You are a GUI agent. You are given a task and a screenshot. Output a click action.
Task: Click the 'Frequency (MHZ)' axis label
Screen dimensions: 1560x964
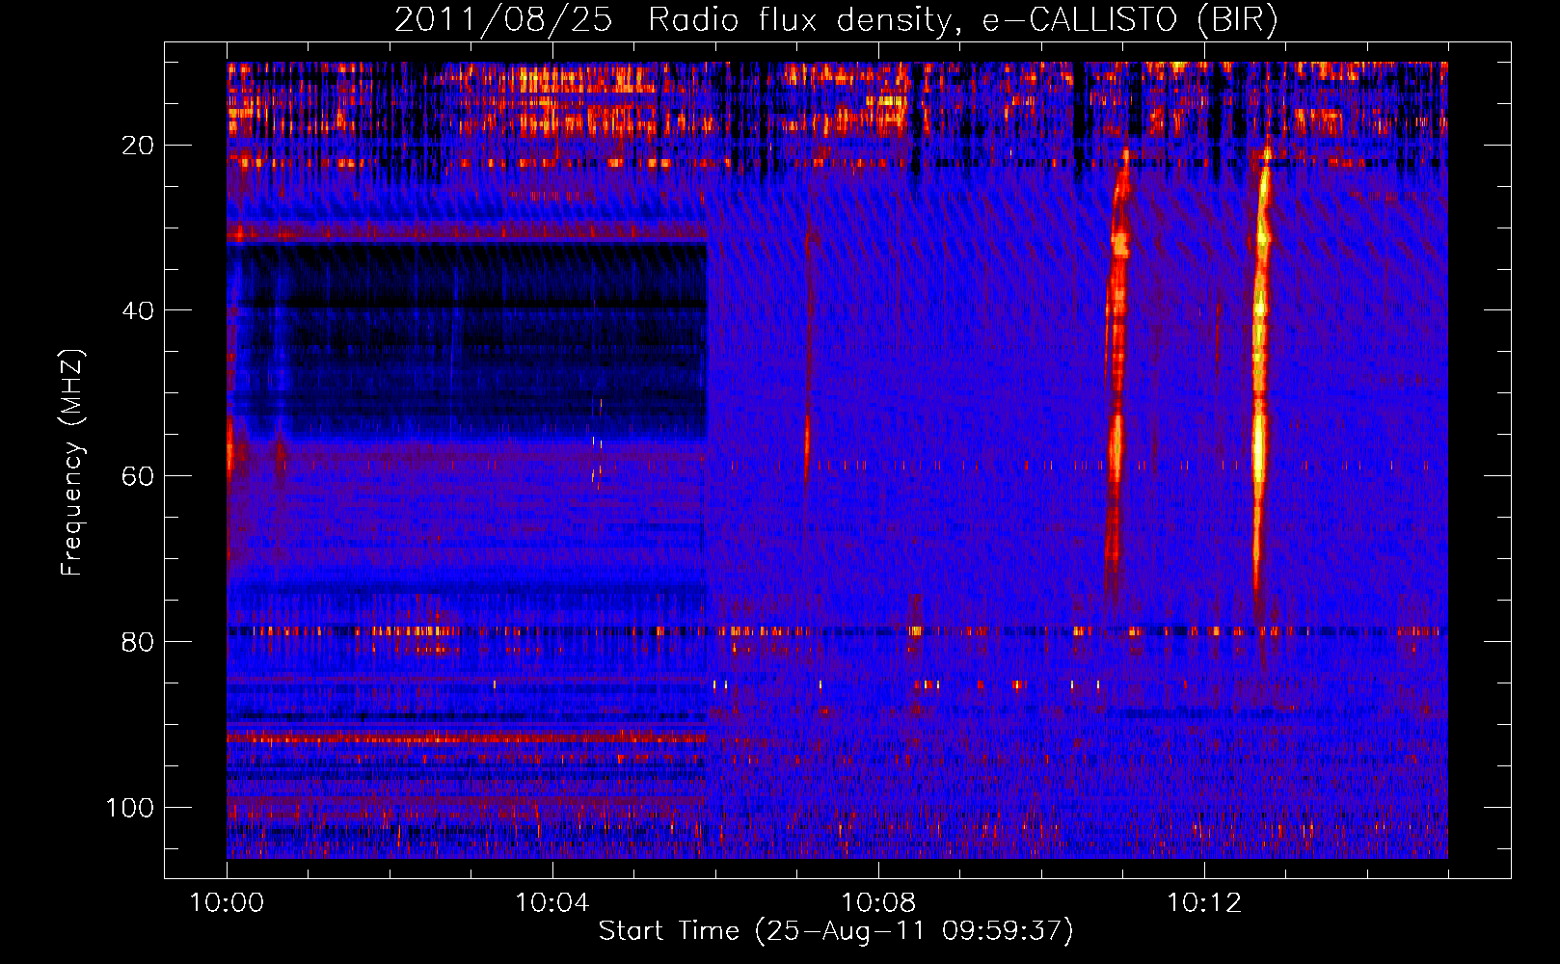(72, 463)
